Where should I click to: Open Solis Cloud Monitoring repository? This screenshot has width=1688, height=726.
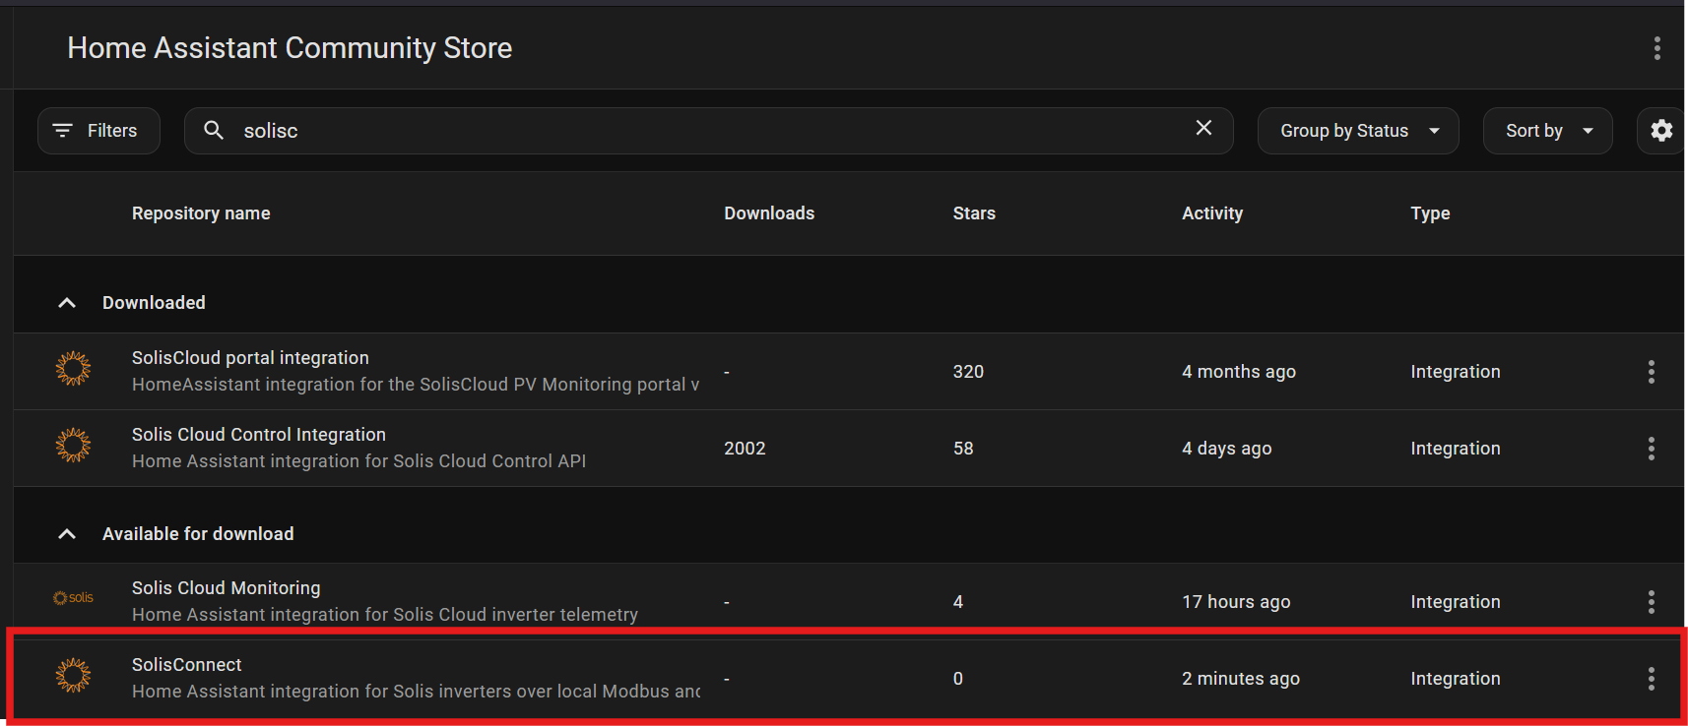(x=227, y=588)
